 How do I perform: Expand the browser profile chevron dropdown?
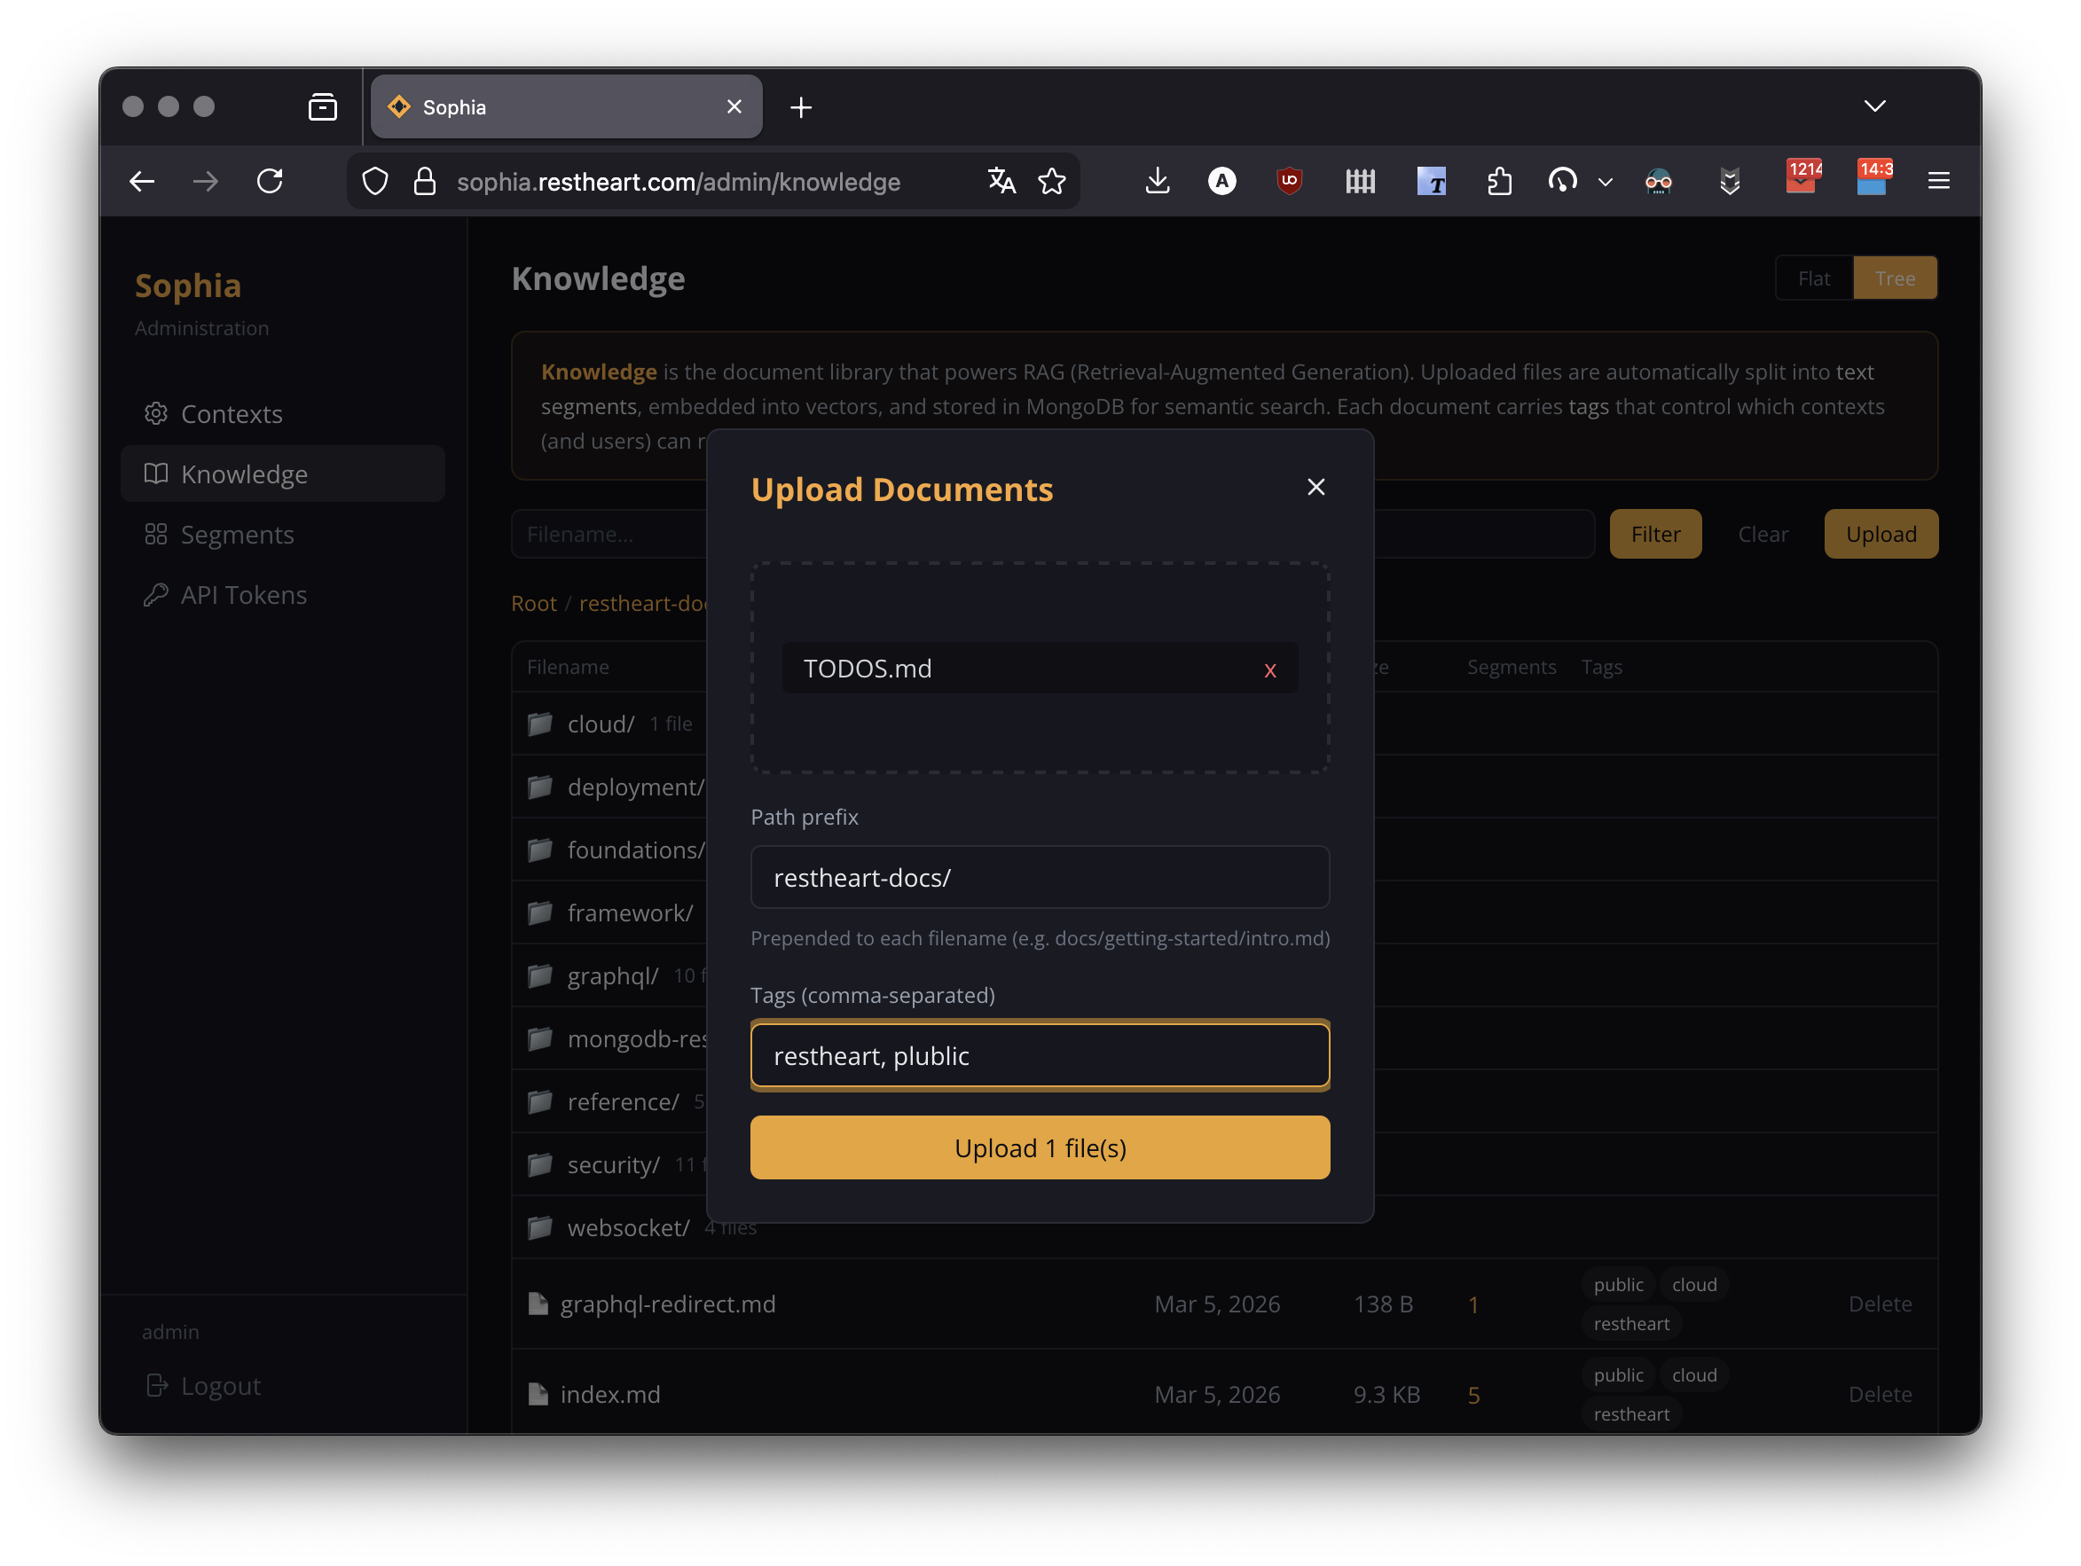pos(1605,182)
